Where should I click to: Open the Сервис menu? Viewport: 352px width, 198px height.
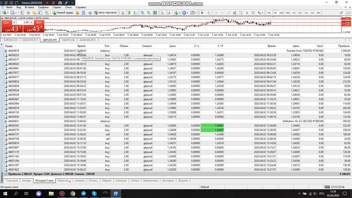[x=57, y=7]
